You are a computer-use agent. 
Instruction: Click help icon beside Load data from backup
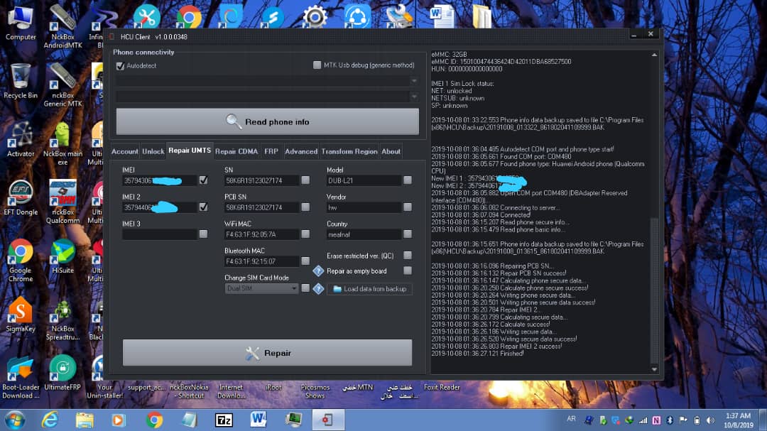point(318,289)
